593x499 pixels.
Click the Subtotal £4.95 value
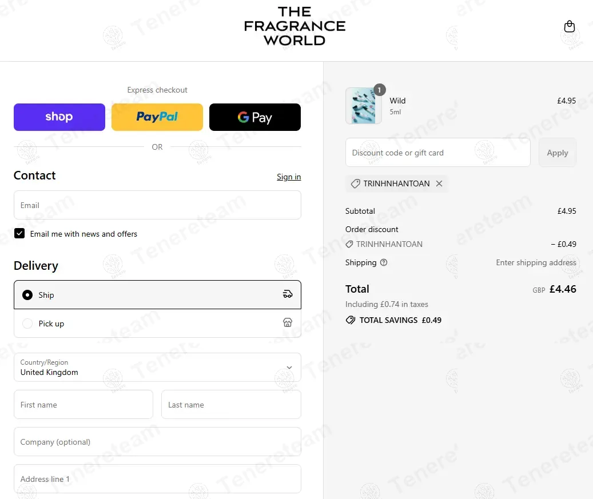(x=567, y=211)
